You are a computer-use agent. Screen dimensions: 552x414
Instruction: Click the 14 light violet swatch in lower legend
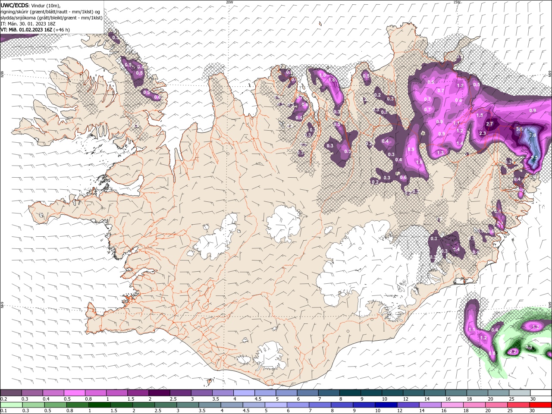tap(430, 405)
